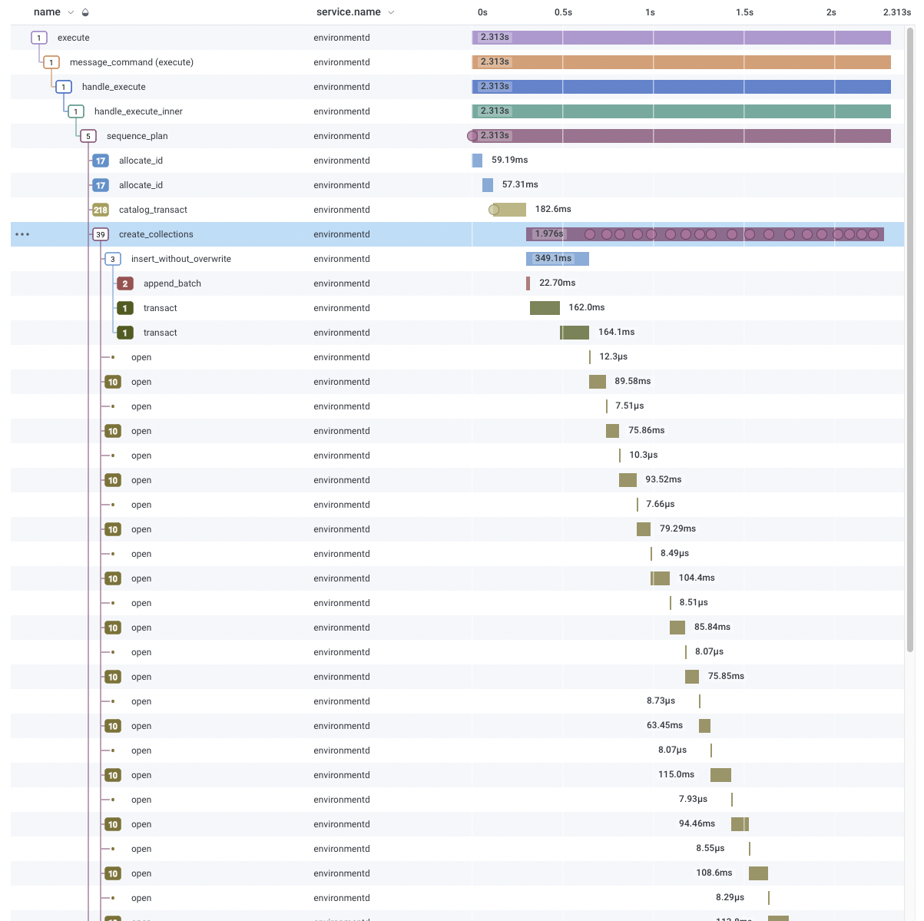The image size is (924, 921).
Task: Toggle the '2' badge on append_batch
Action: tap(124, 283)
